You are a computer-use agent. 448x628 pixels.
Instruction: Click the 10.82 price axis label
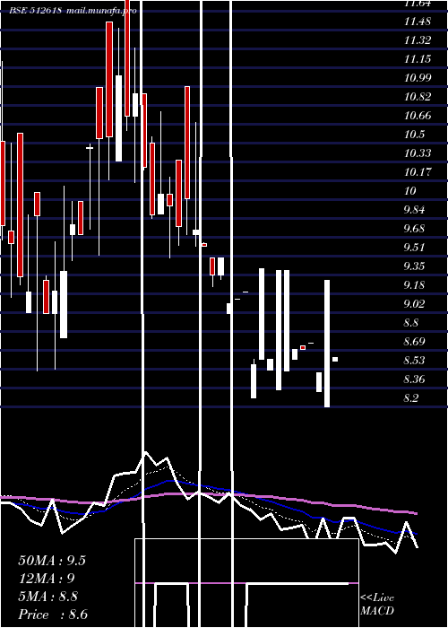pyautogui.click(x=418, y=97)
